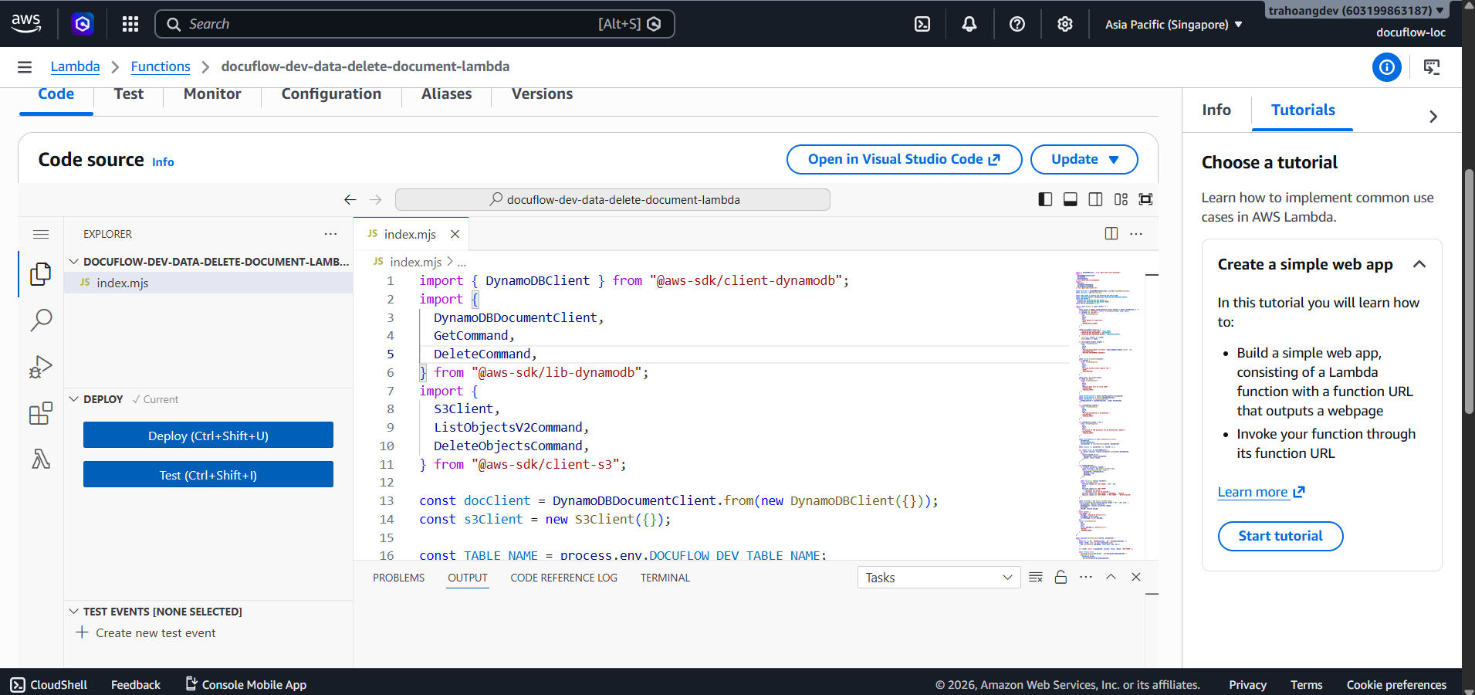Open the Extensions view

(41, 414)
